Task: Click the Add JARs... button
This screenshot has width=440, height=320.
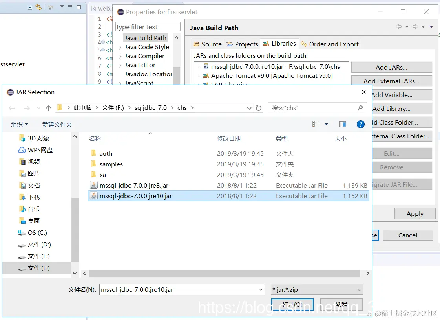Action: click(x=391, y=68)
